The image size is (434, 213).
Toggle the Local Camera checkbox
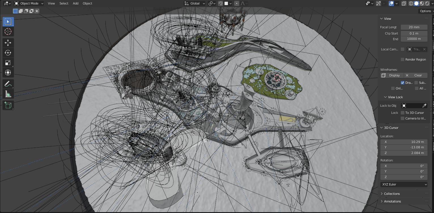coord(402,49)
